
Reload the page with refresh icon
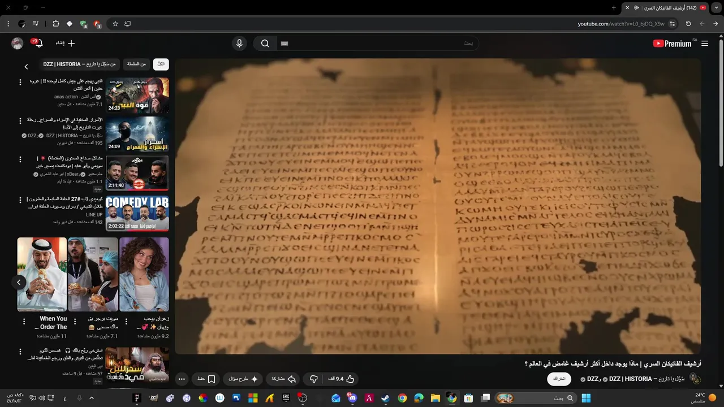pyautogui.click(x=688, y=24)
